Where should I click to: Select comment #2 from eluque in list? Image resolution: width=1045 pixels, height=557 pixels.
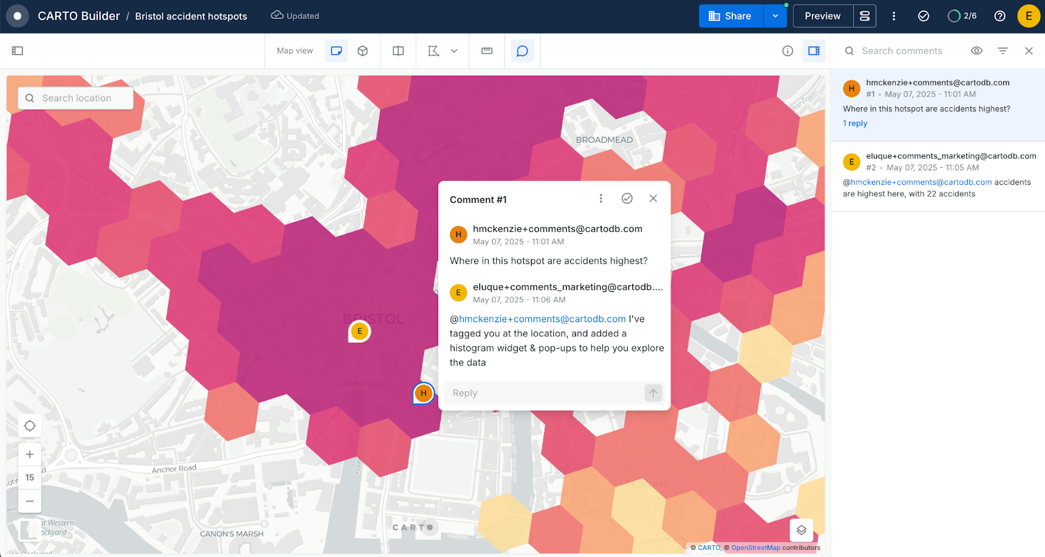tap(938, 176)
